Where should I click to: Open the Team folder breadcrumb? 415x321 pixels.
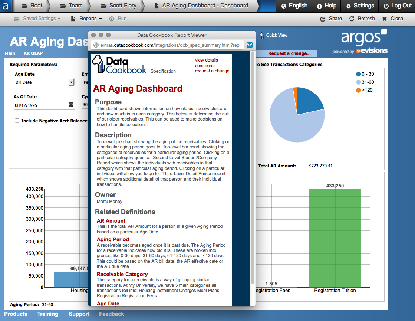point(71,6)
